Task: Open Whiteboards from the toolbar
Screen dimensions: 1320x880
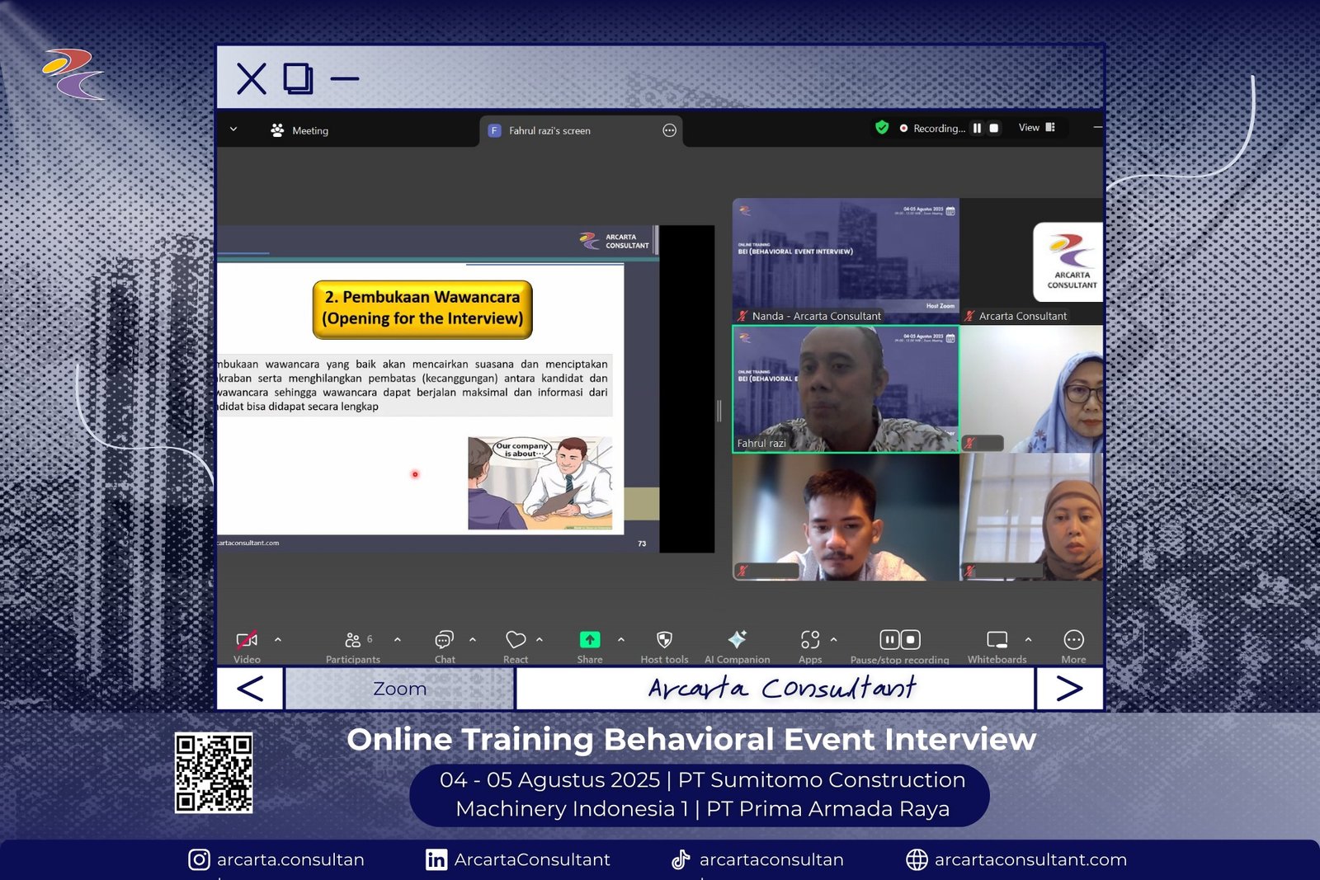Action: click(997, 640)
